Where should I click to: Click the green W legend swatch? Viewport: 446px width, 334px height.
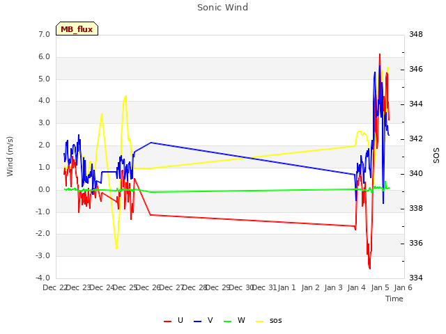[x=228, y=321]
